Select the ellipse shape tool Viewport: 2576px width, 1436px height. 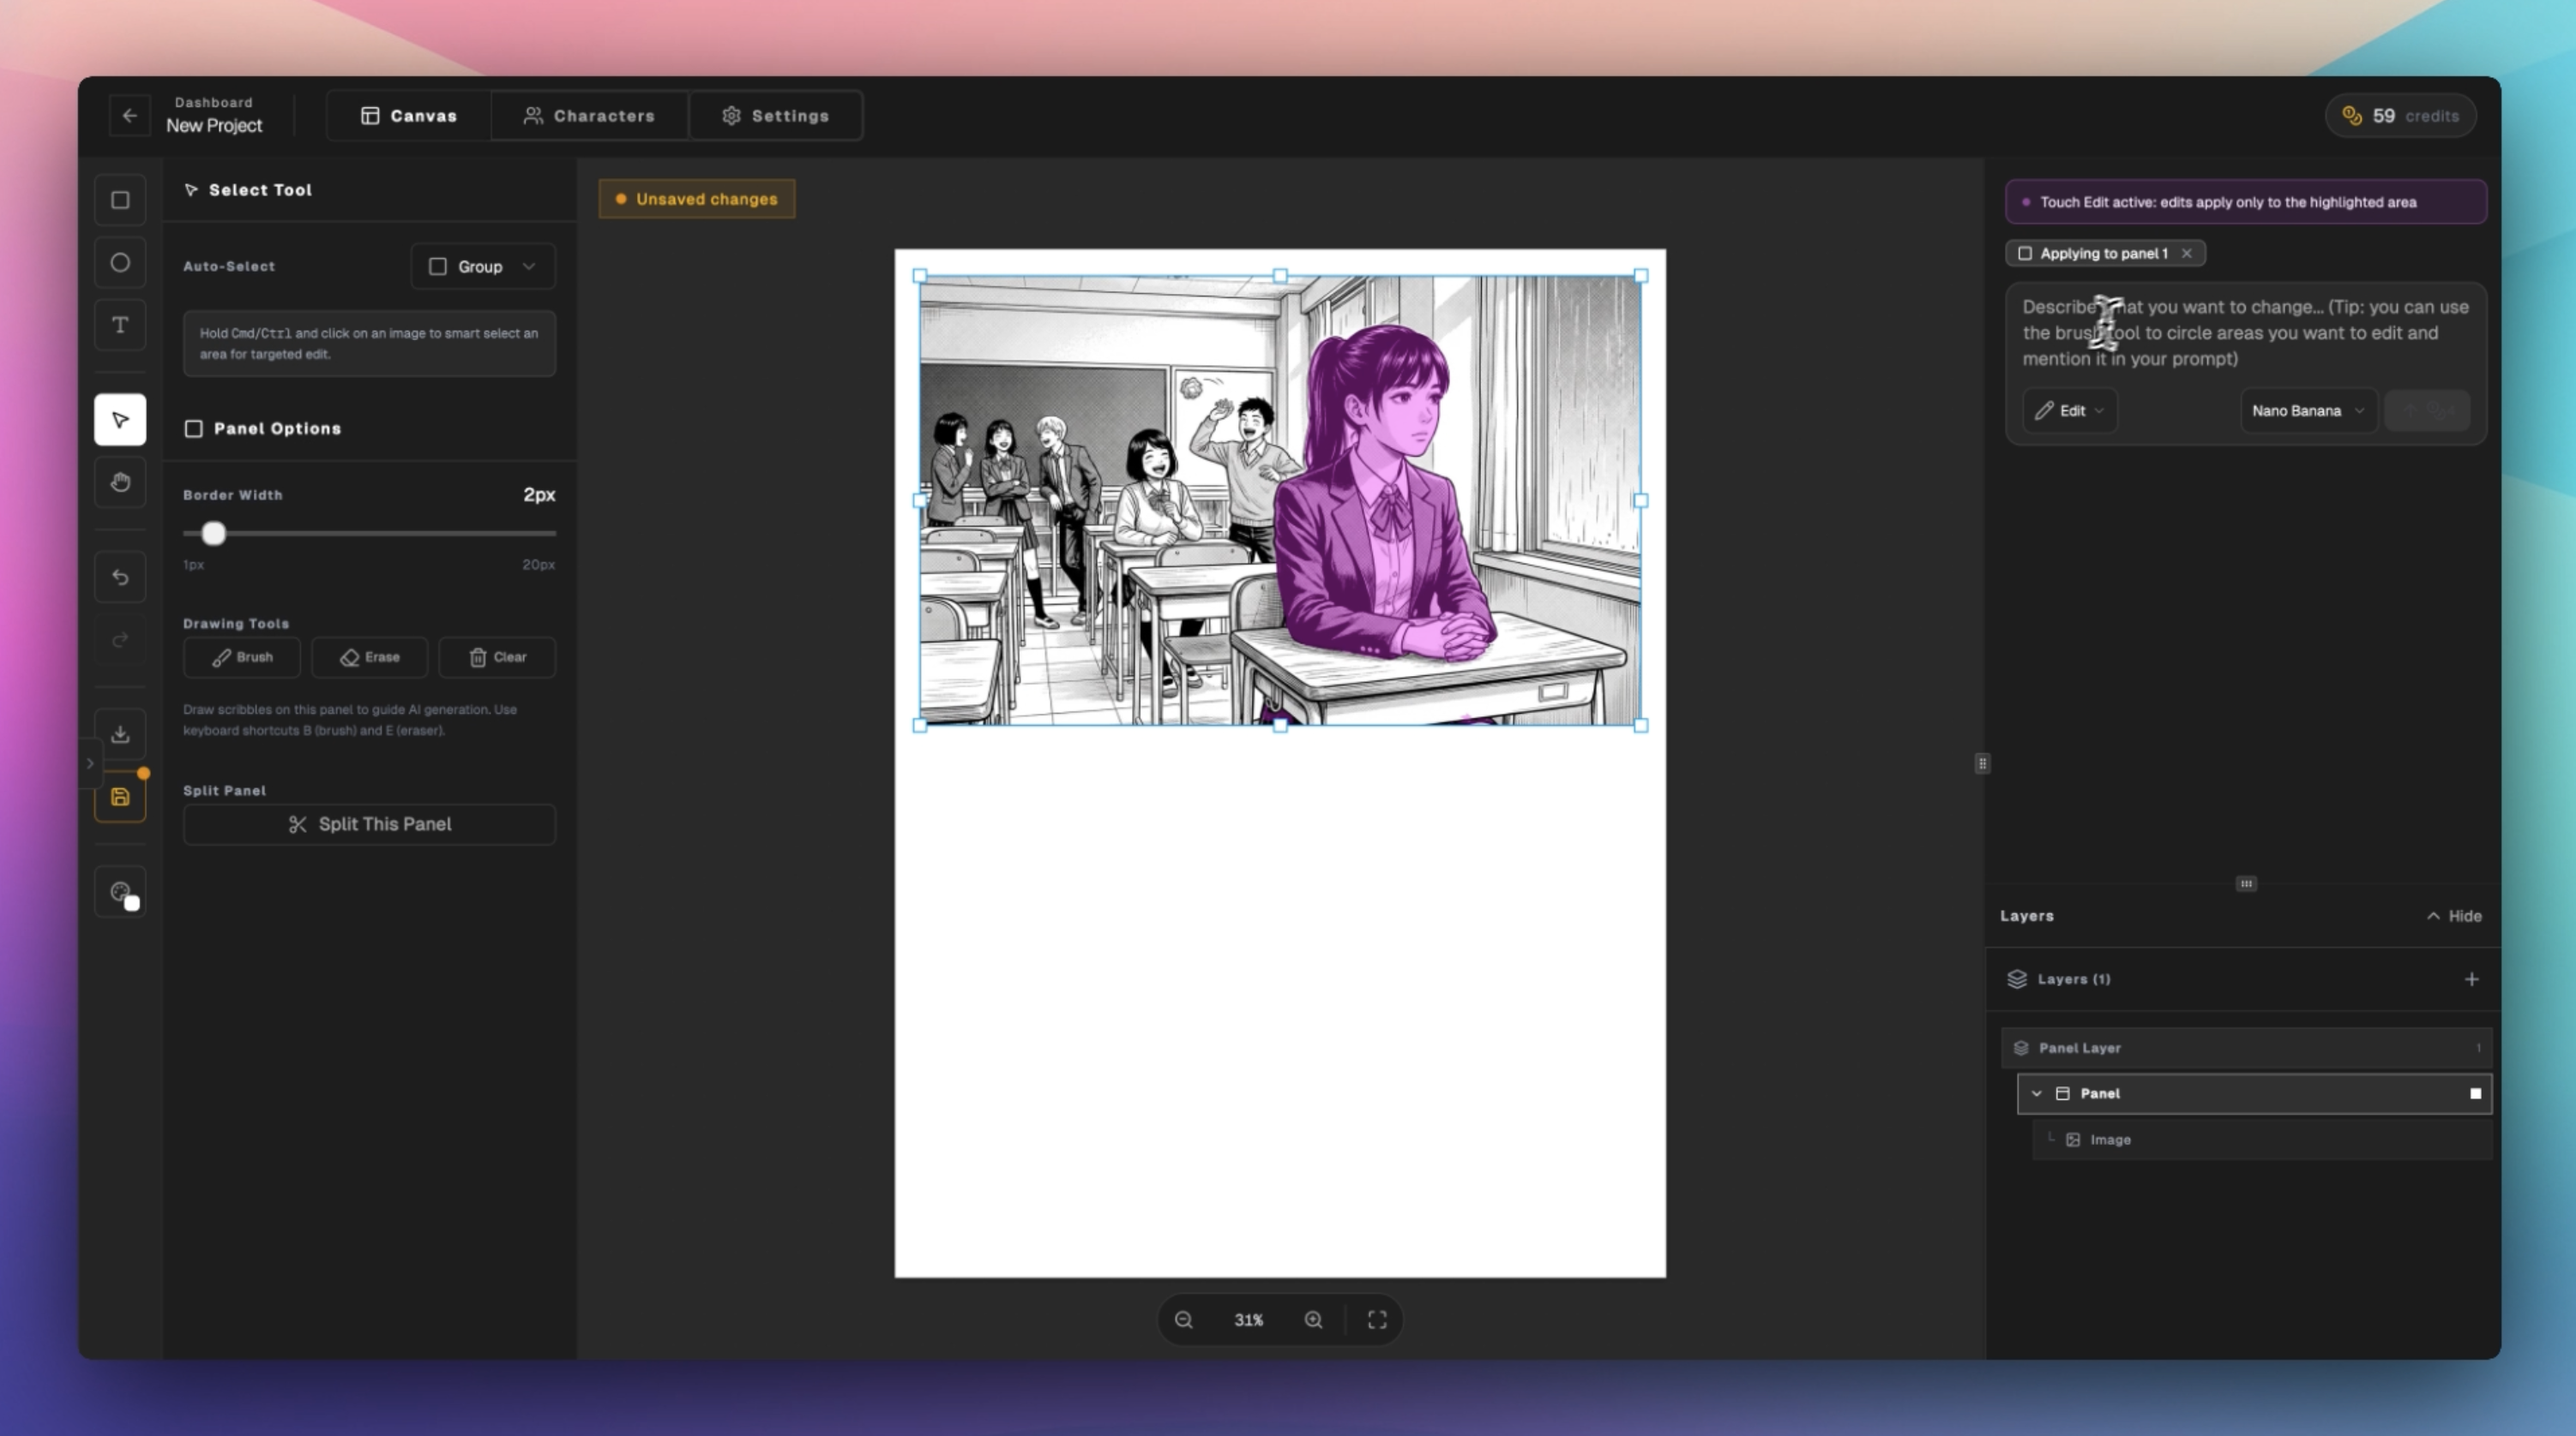[120, 263]
